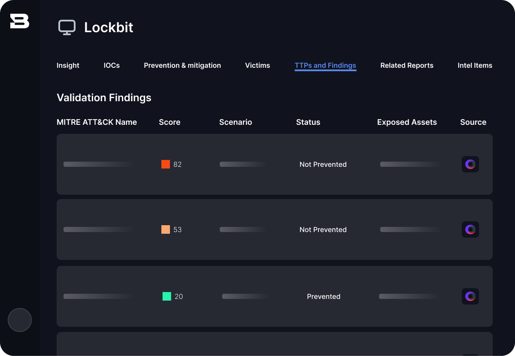515x356 pixels.
Task: Select the score value 20
Action: (x=179, y=296)
